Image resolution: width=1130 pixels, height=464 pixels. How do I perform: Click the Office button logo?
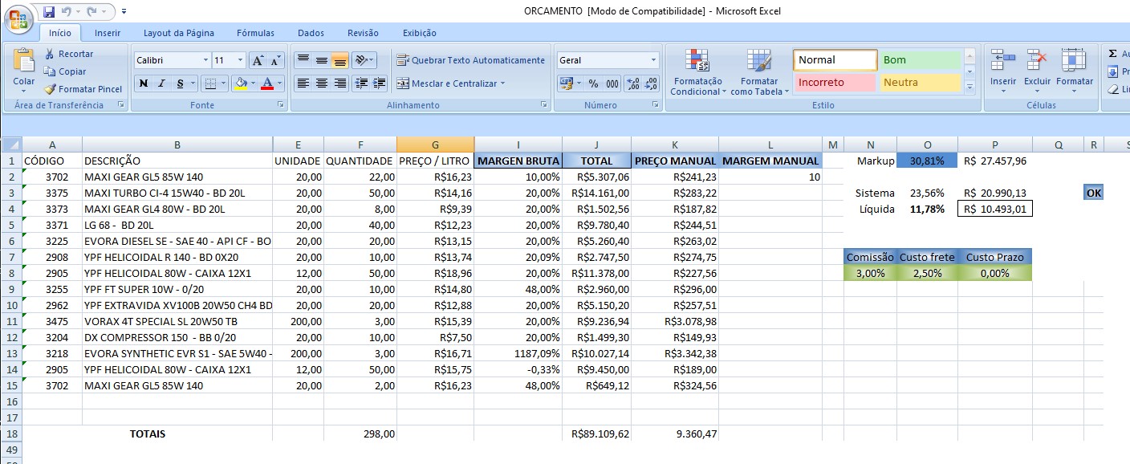pos(18,18)
